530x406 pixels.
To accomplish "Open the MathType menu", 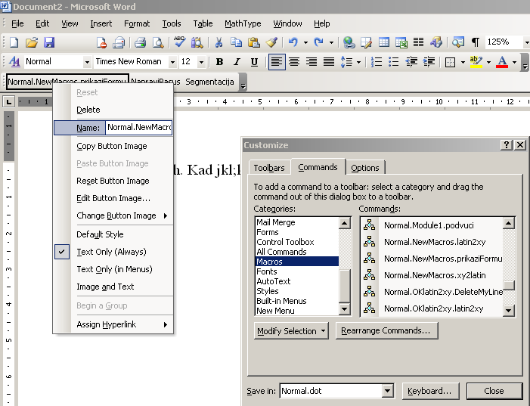I will 243,23.
